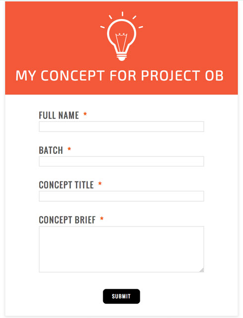Grab the Concept Brief textarea resize handle
Image resolution: width=243 pixels, height=318 pixels.
coord(201,270)
